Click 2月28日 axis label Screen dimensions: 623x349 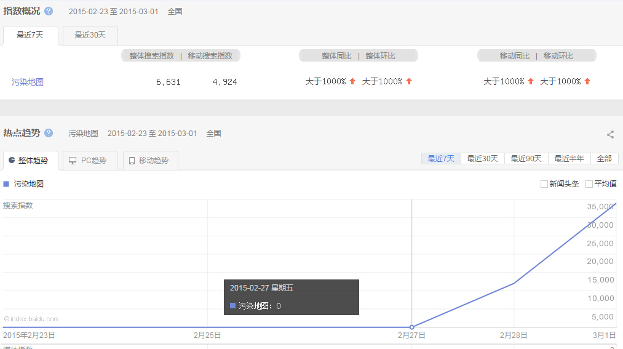coord(514,335)
